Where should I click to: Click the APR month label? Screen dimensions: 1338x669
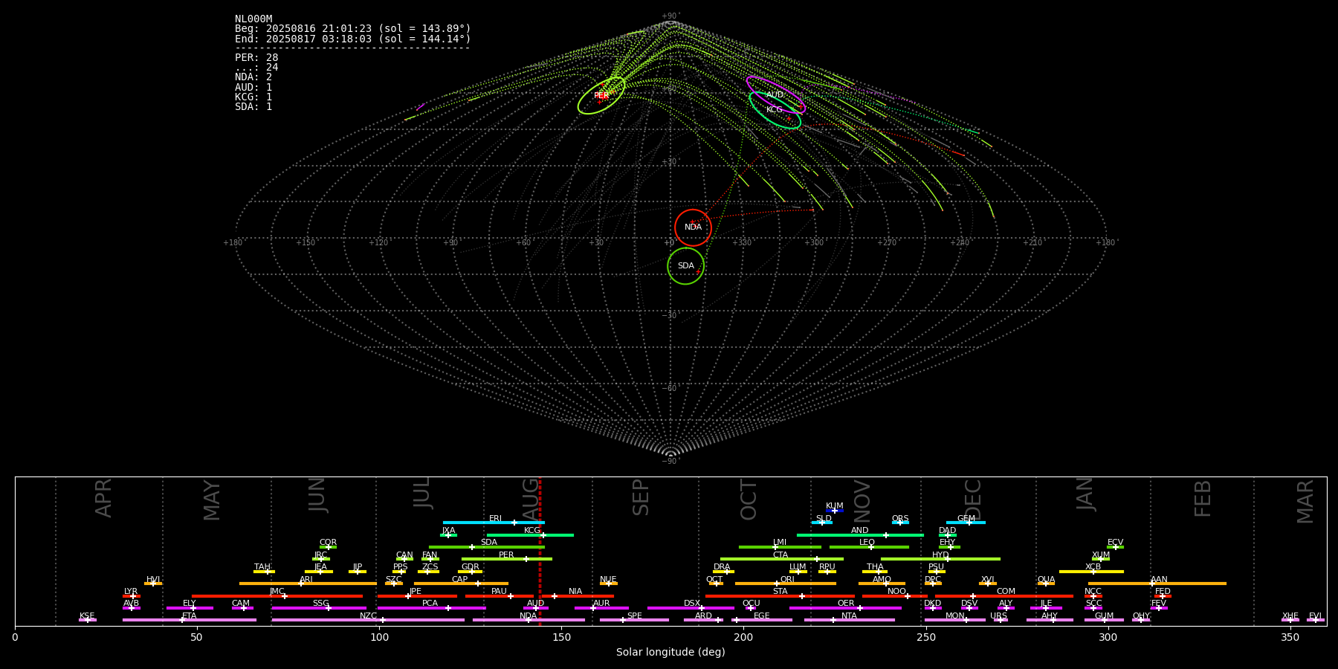click(103, 498)
